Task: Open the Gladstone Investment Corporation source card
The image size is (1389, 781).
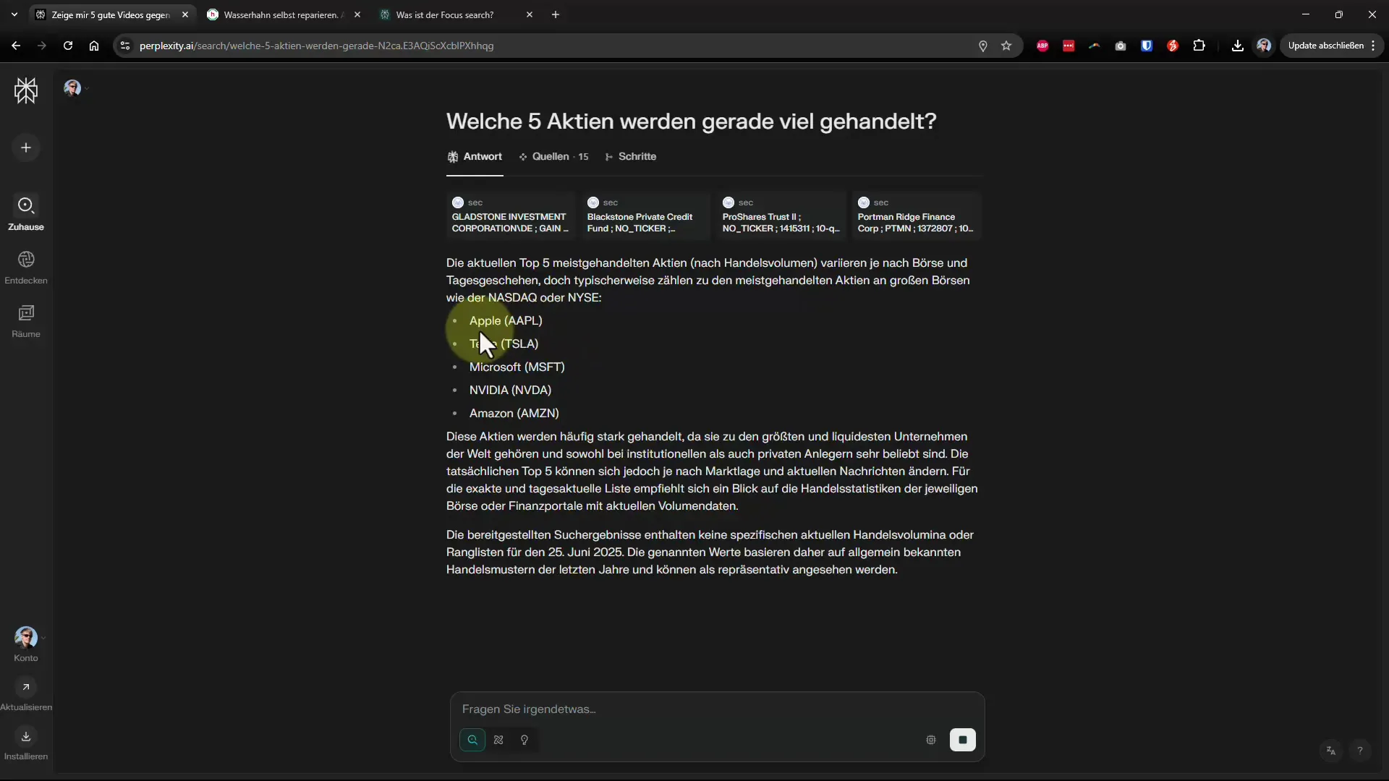Action: (511, 215)
